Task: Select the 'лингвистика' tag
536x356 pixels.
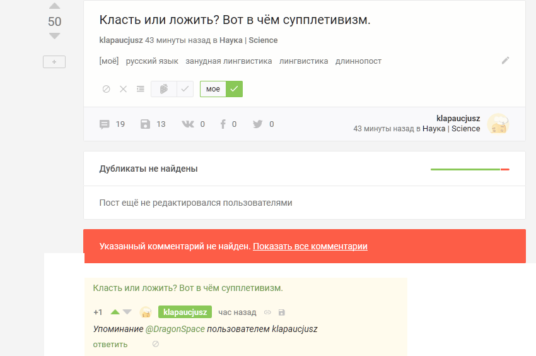Action: [x=303, y=61]
